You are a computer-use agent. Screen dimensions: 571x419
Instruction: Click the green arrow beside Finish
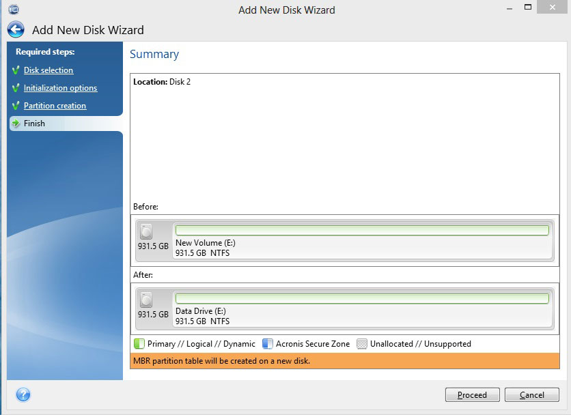(x=16, y=123)
